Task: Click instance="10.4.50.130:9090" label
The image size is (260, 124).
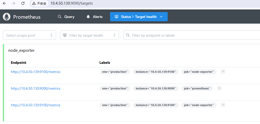Action: pyautogui.click(x=156, y=88)
